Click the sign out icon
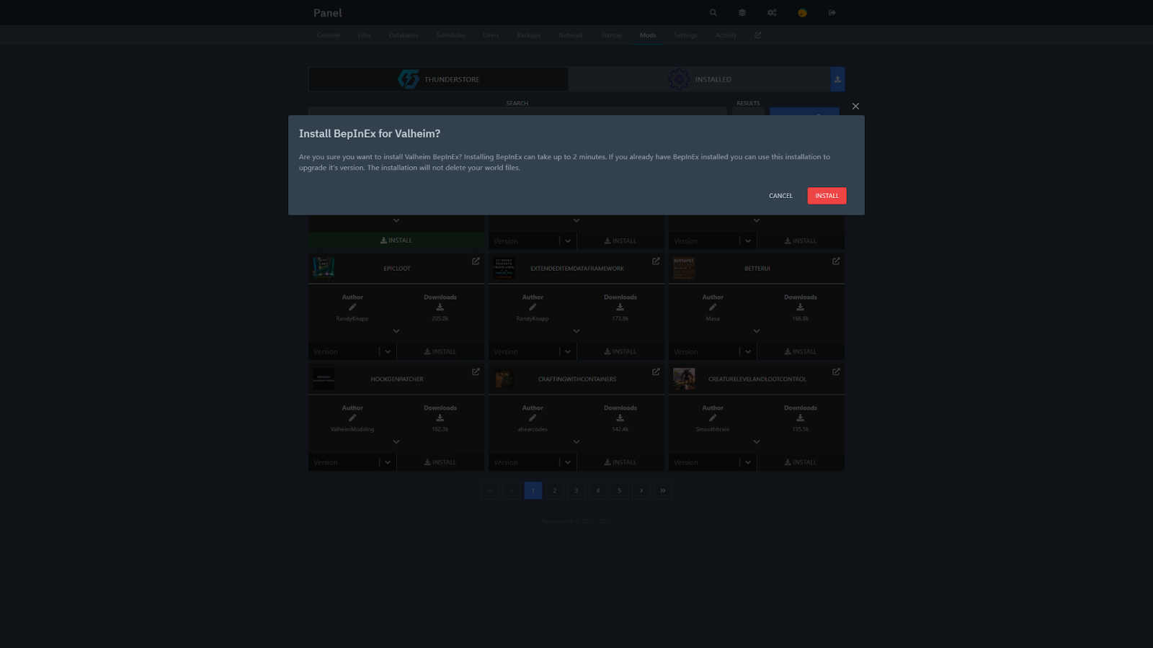Image resolution: width=1153 pixels, height=648 pixels. (832, 13)
